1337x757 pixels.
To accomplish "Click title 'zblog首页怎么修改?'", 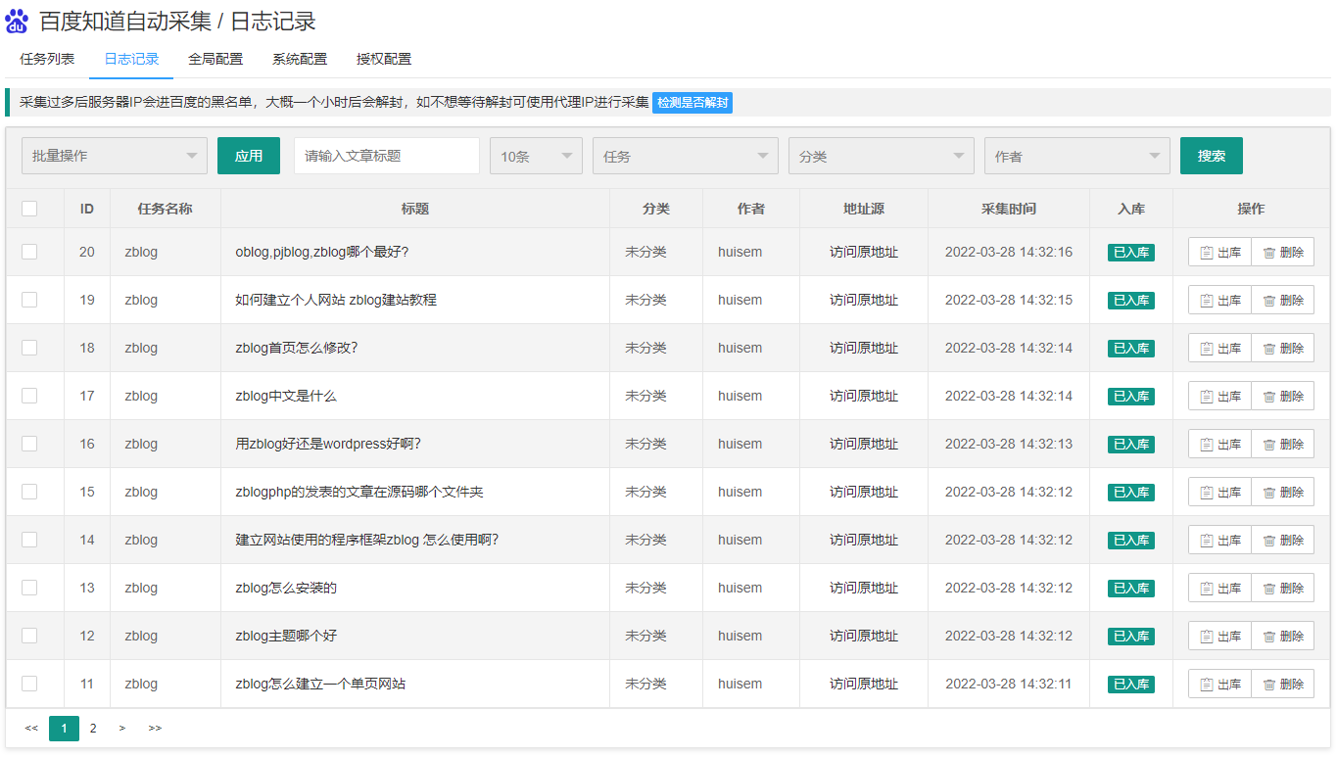I will [297, 348].
